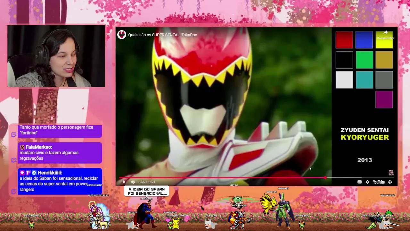
Task: Click the yellow Zapdos bird avatar
Action: click(268, 203)
